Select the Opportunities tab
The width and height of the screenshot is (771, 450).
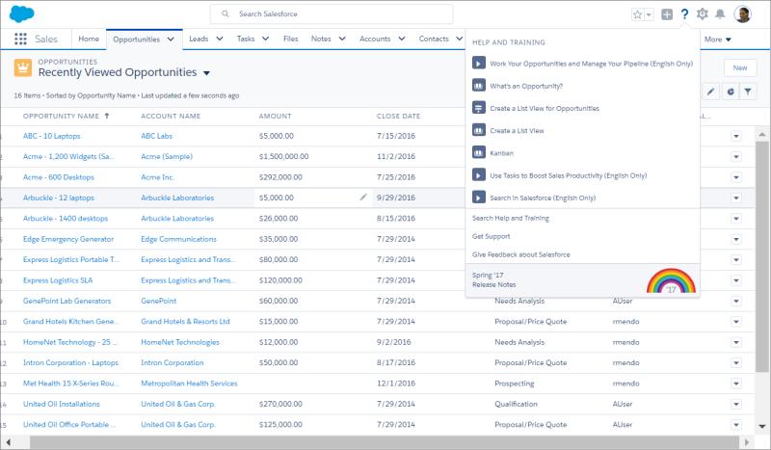pyautogui.click(x=136, y=40)
